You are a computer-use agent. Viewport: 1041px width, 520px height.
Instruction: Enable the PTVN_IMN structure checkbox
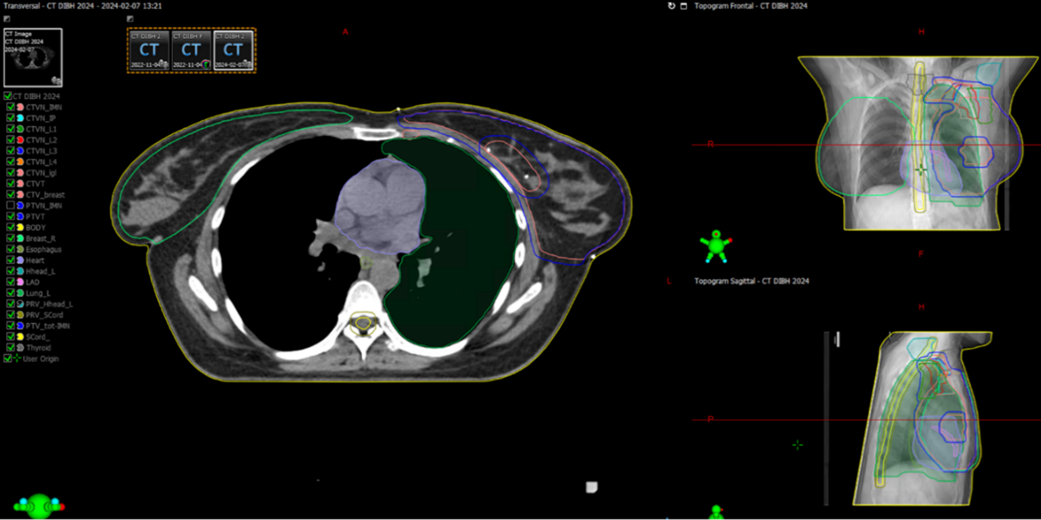click(10, 206)
